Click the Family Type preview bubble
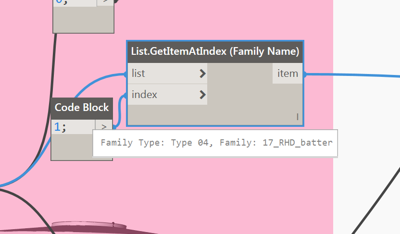This screenshot has height=234, width=400. point(215,143)
